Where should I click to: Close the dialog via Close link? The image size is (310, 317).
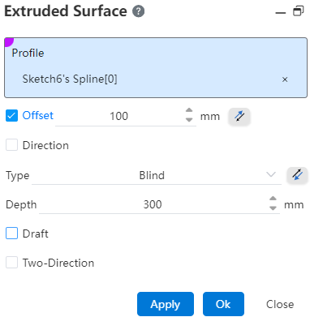pos(280,304)
